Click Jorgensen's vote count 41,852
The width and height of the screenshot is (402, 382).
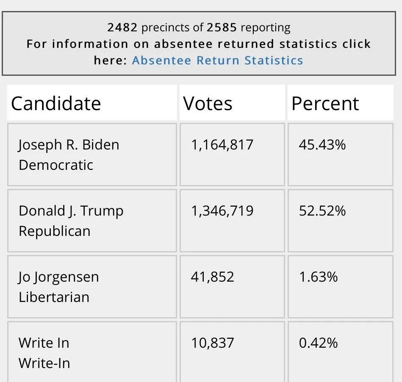[212, 277]
